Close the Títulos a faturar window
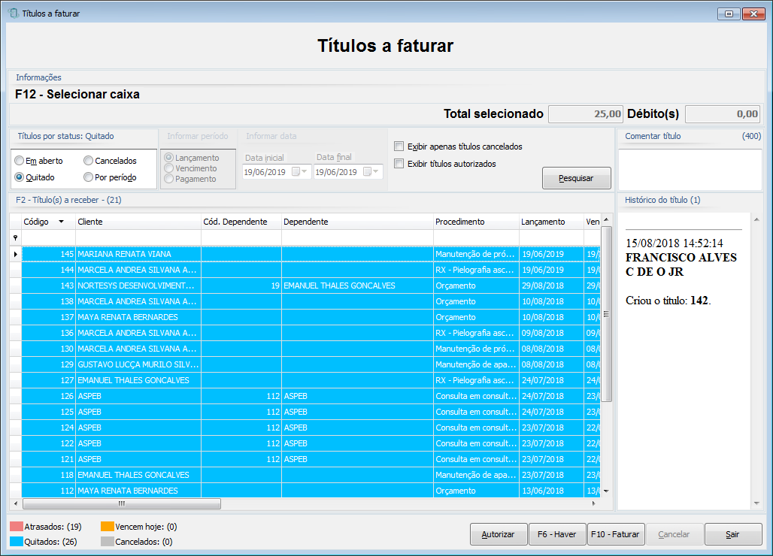The image size is (773, 556). point(753,14)
